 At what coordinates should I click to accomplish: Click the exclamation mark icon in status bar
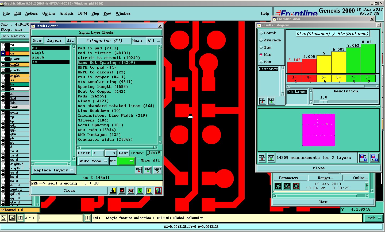pos(87,218)
